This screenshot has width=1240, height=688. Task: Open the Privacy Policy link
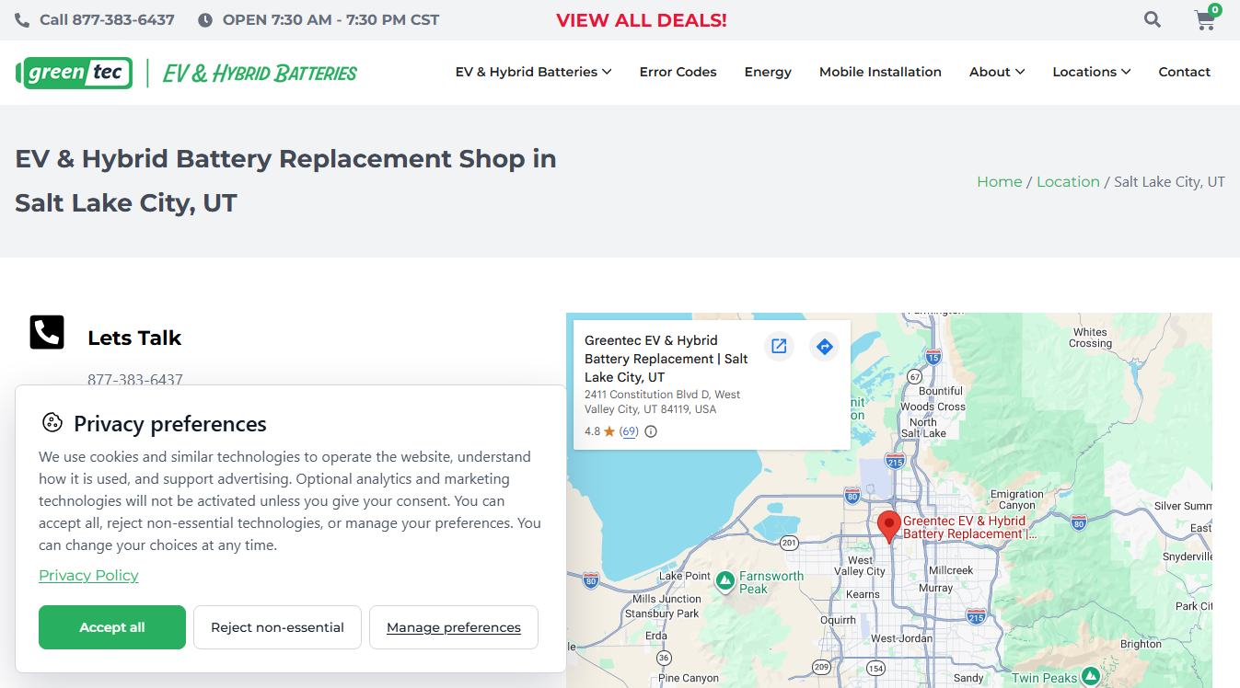click(x=88, y=576)
